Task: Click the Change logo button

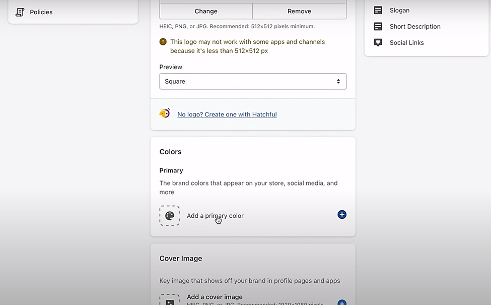Action: (206, 11)
